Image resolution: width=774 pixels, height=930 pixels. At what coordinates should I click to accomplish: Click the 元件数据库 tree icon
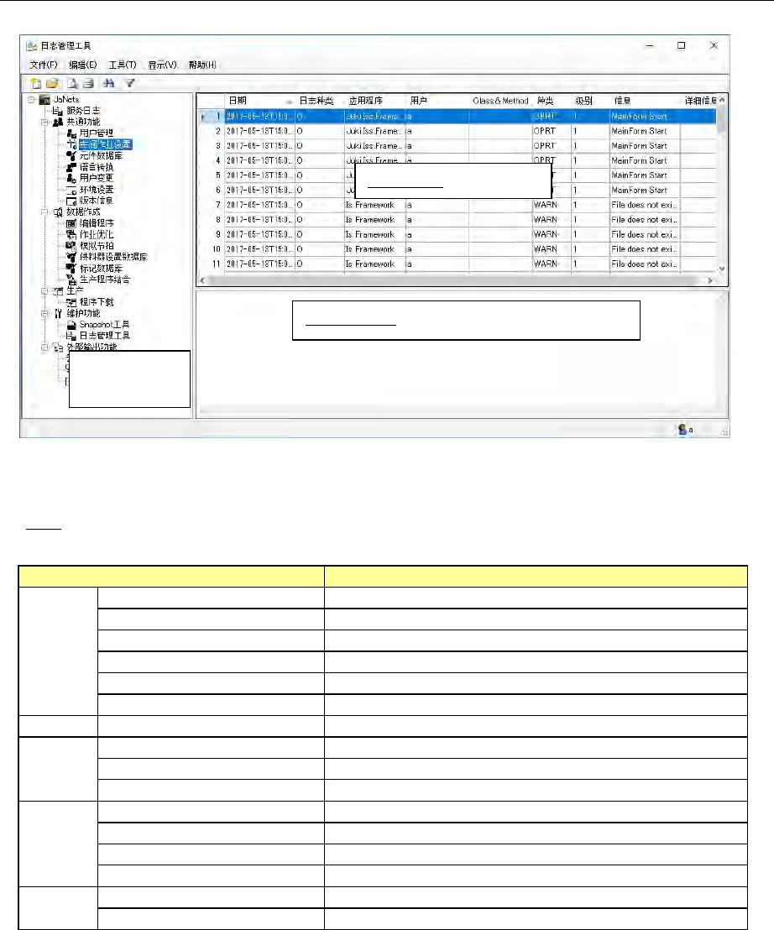coord(71,156)
